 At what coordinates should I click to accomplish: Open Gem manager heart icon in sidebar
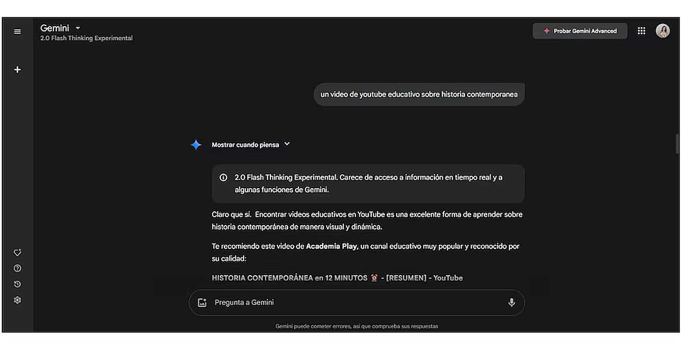pos(17,253)
